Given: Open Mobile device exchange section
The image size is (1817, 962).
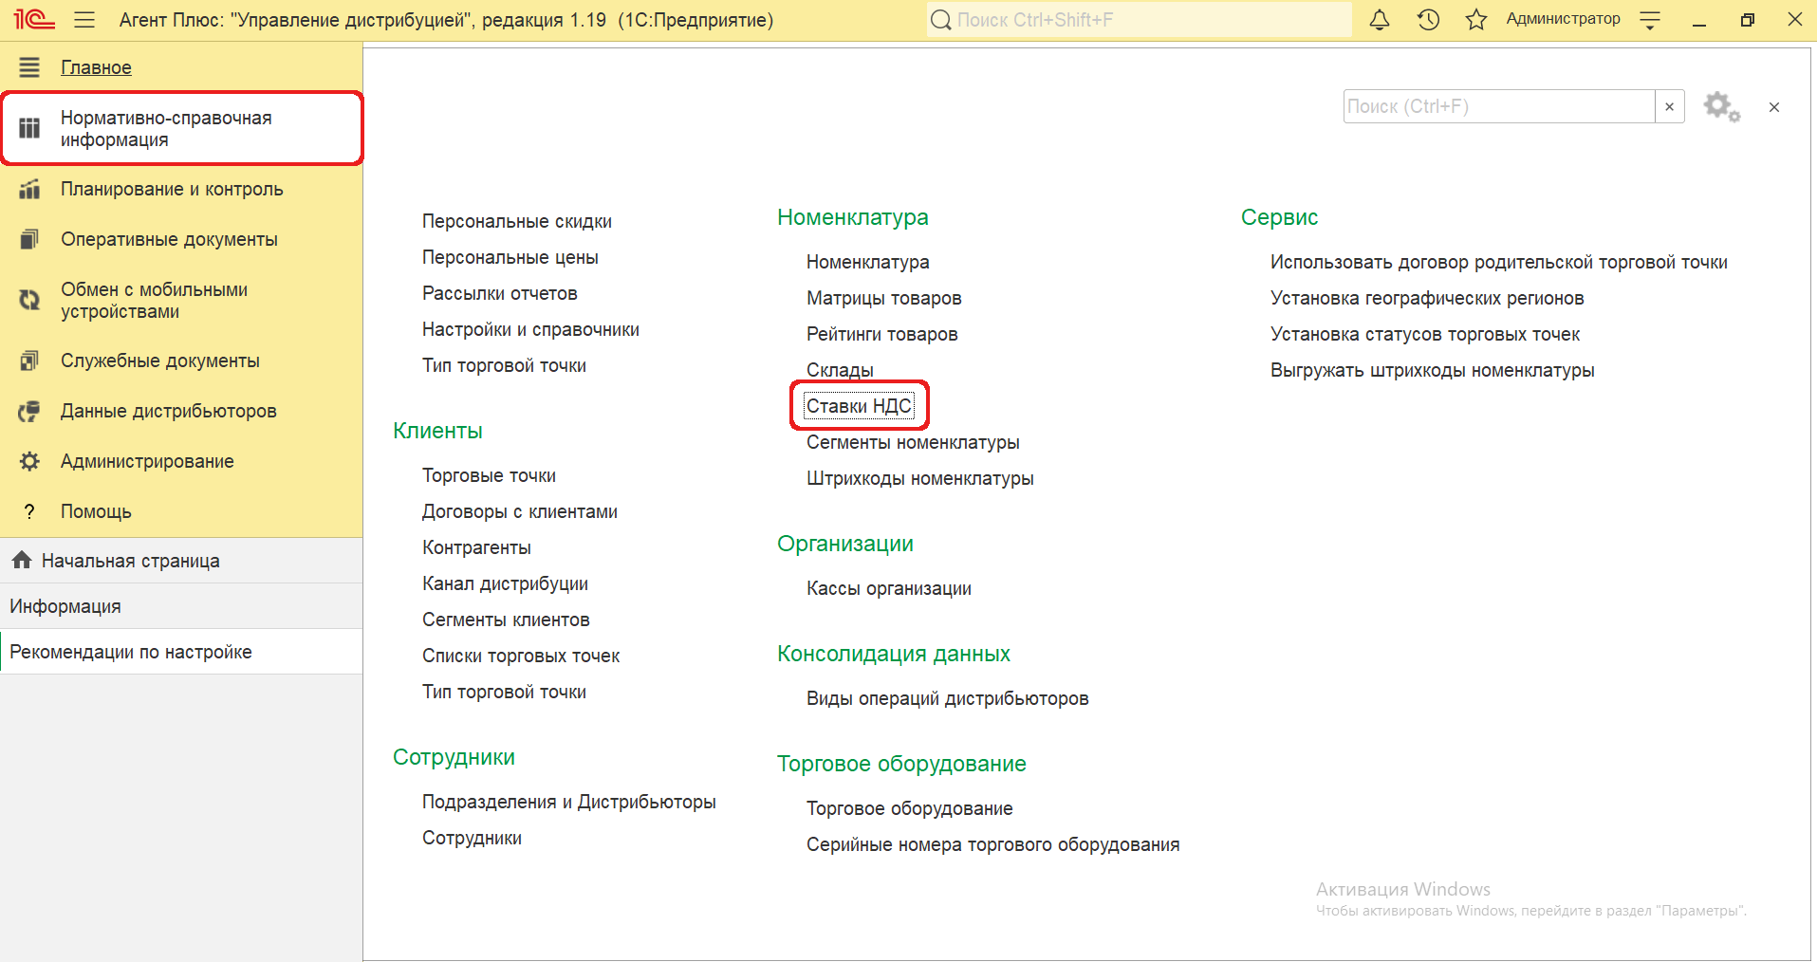Looking at the screenshot, I should [154, 300].
